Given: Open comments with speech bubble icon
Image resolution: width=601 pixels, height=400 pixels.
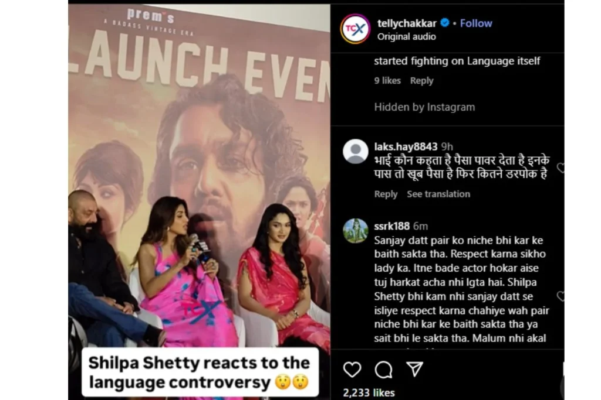Looking at the screenshot, I should (383, 370).
